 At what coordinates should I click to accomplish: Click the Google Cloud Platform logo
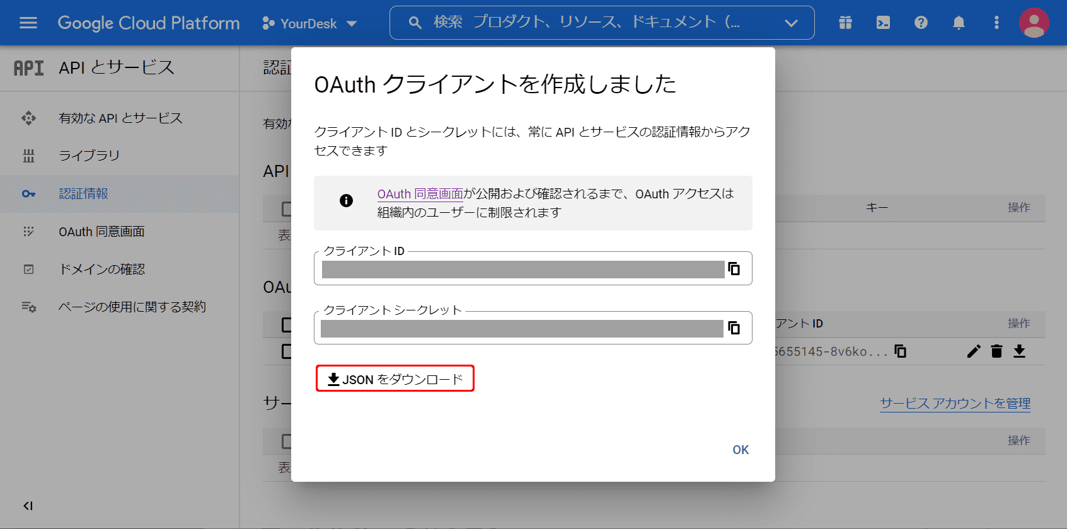tap(149, 23)
